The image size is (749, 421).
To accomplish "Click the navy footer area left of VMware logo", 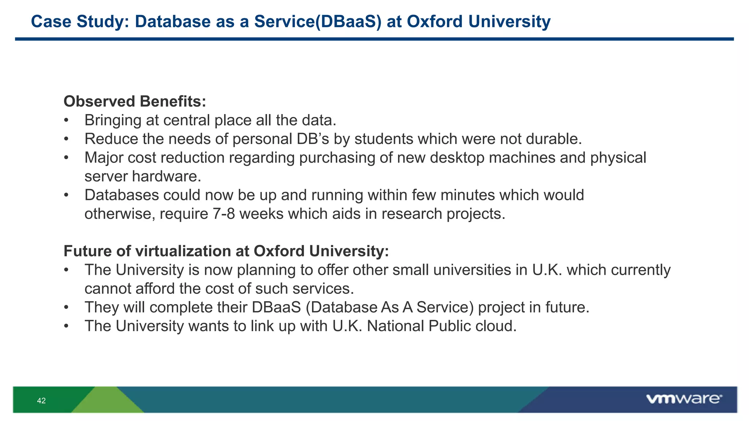I will 585,399.
